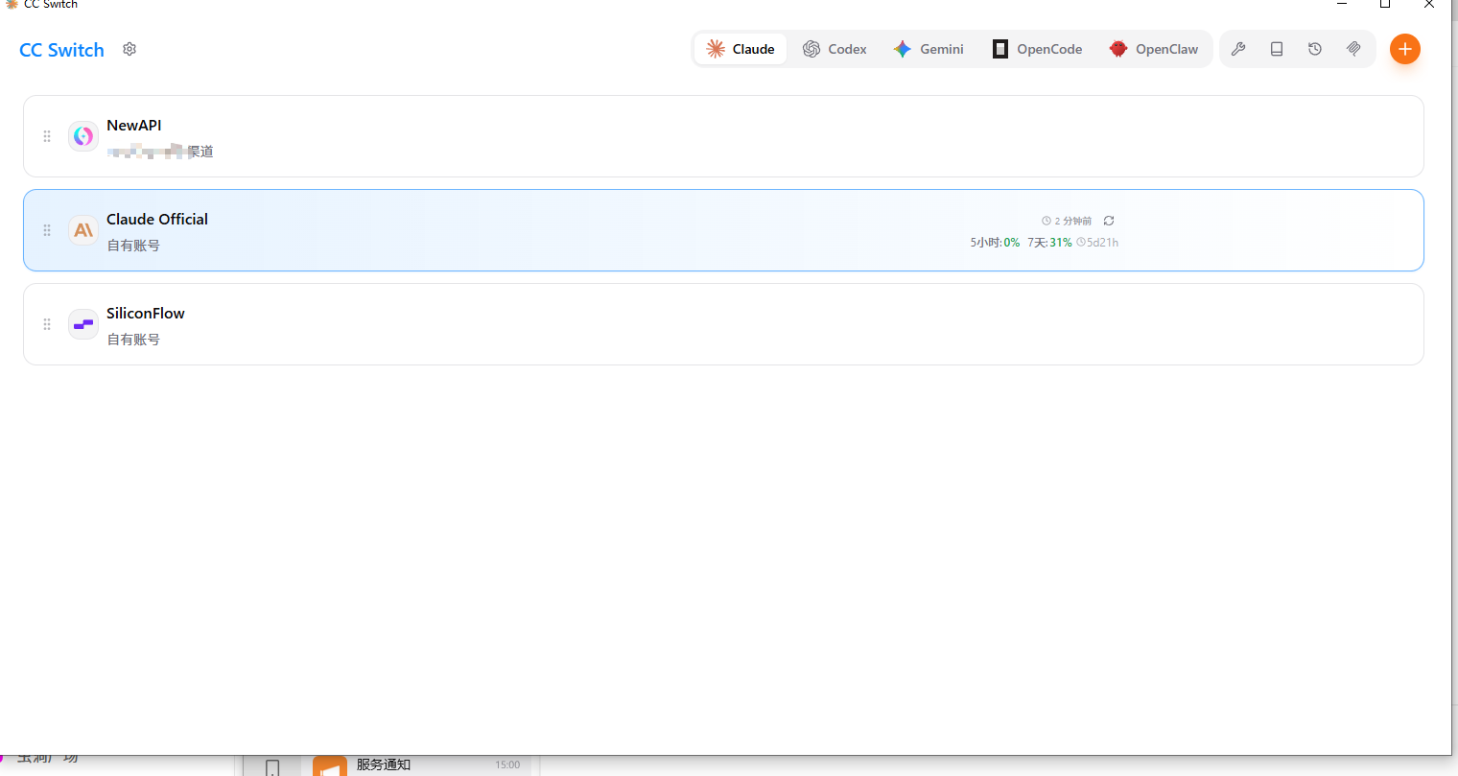Click drag handle of Claude Official card

click(x=47, y=230)
